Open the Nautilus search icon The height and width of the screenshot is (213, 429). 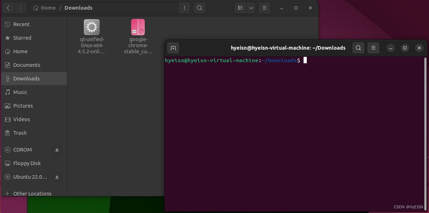click(199, 8)
